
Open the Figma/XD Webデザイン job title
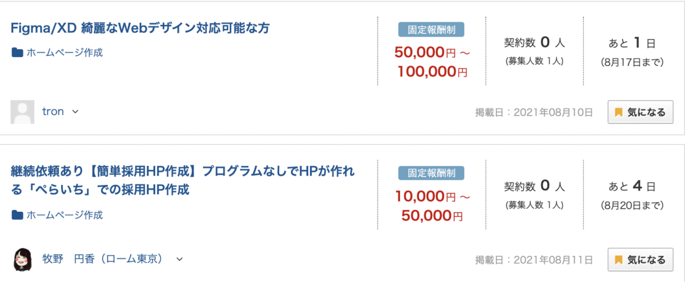(140, 28)
